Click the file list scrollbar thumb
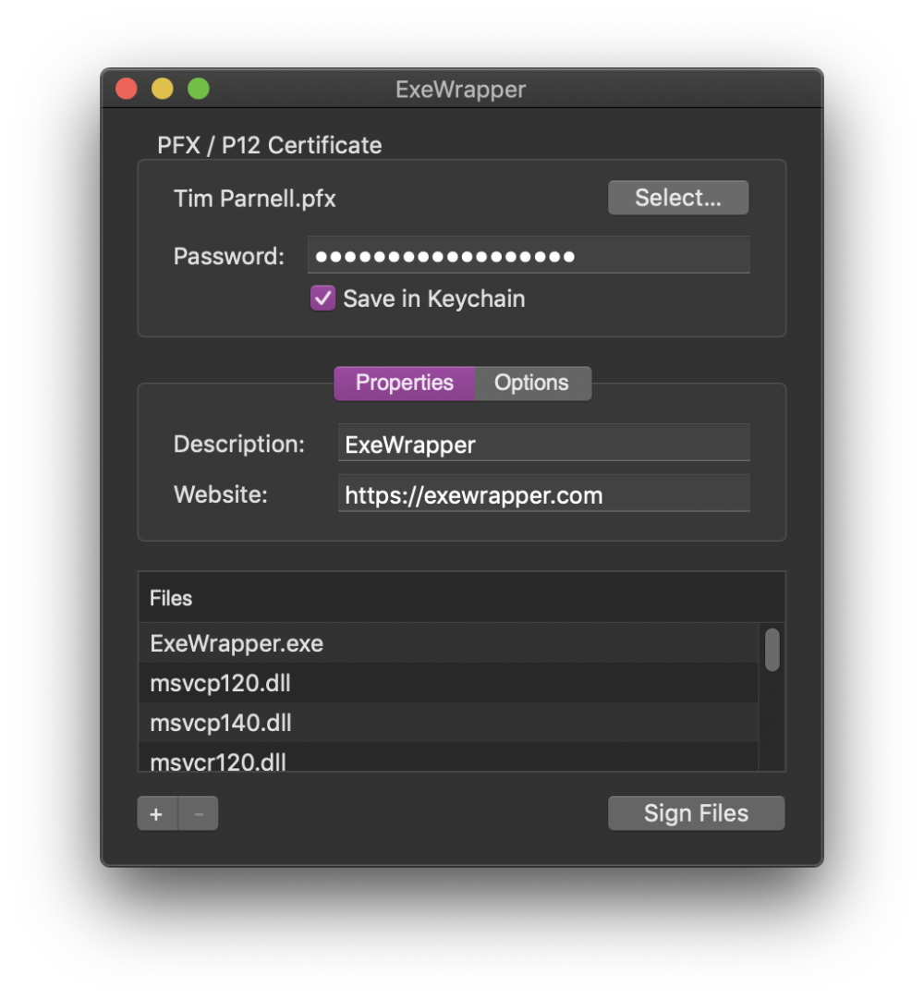This screenshot has height=1000, width=924. coord(772,650)
